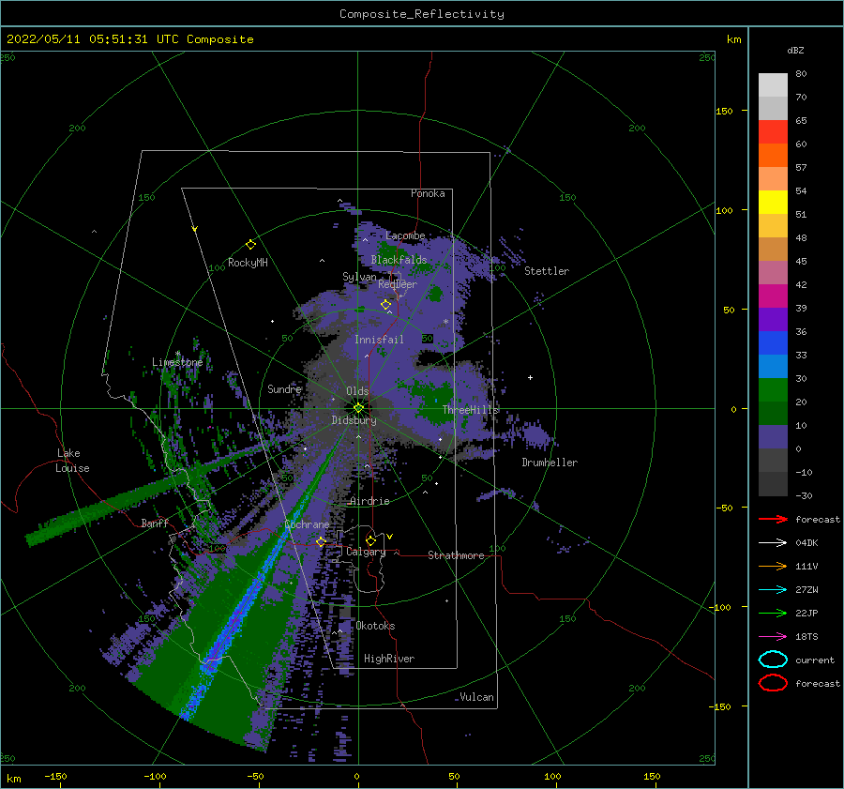Click the -150 tick label on bottom axis
The image size is (844, 789).
[55, 776]
